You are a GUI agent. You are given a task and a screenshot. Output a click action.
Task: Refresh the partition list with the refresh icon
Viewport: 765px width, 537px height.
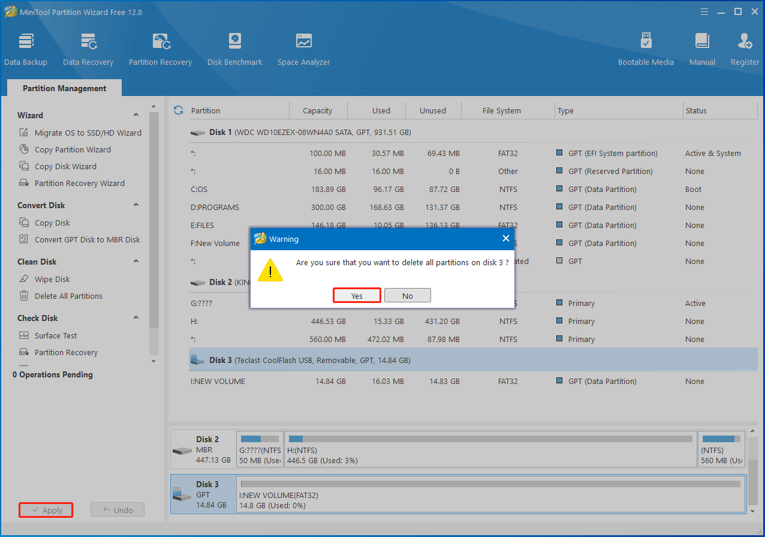pyautogui.click(x=178, y=110)
